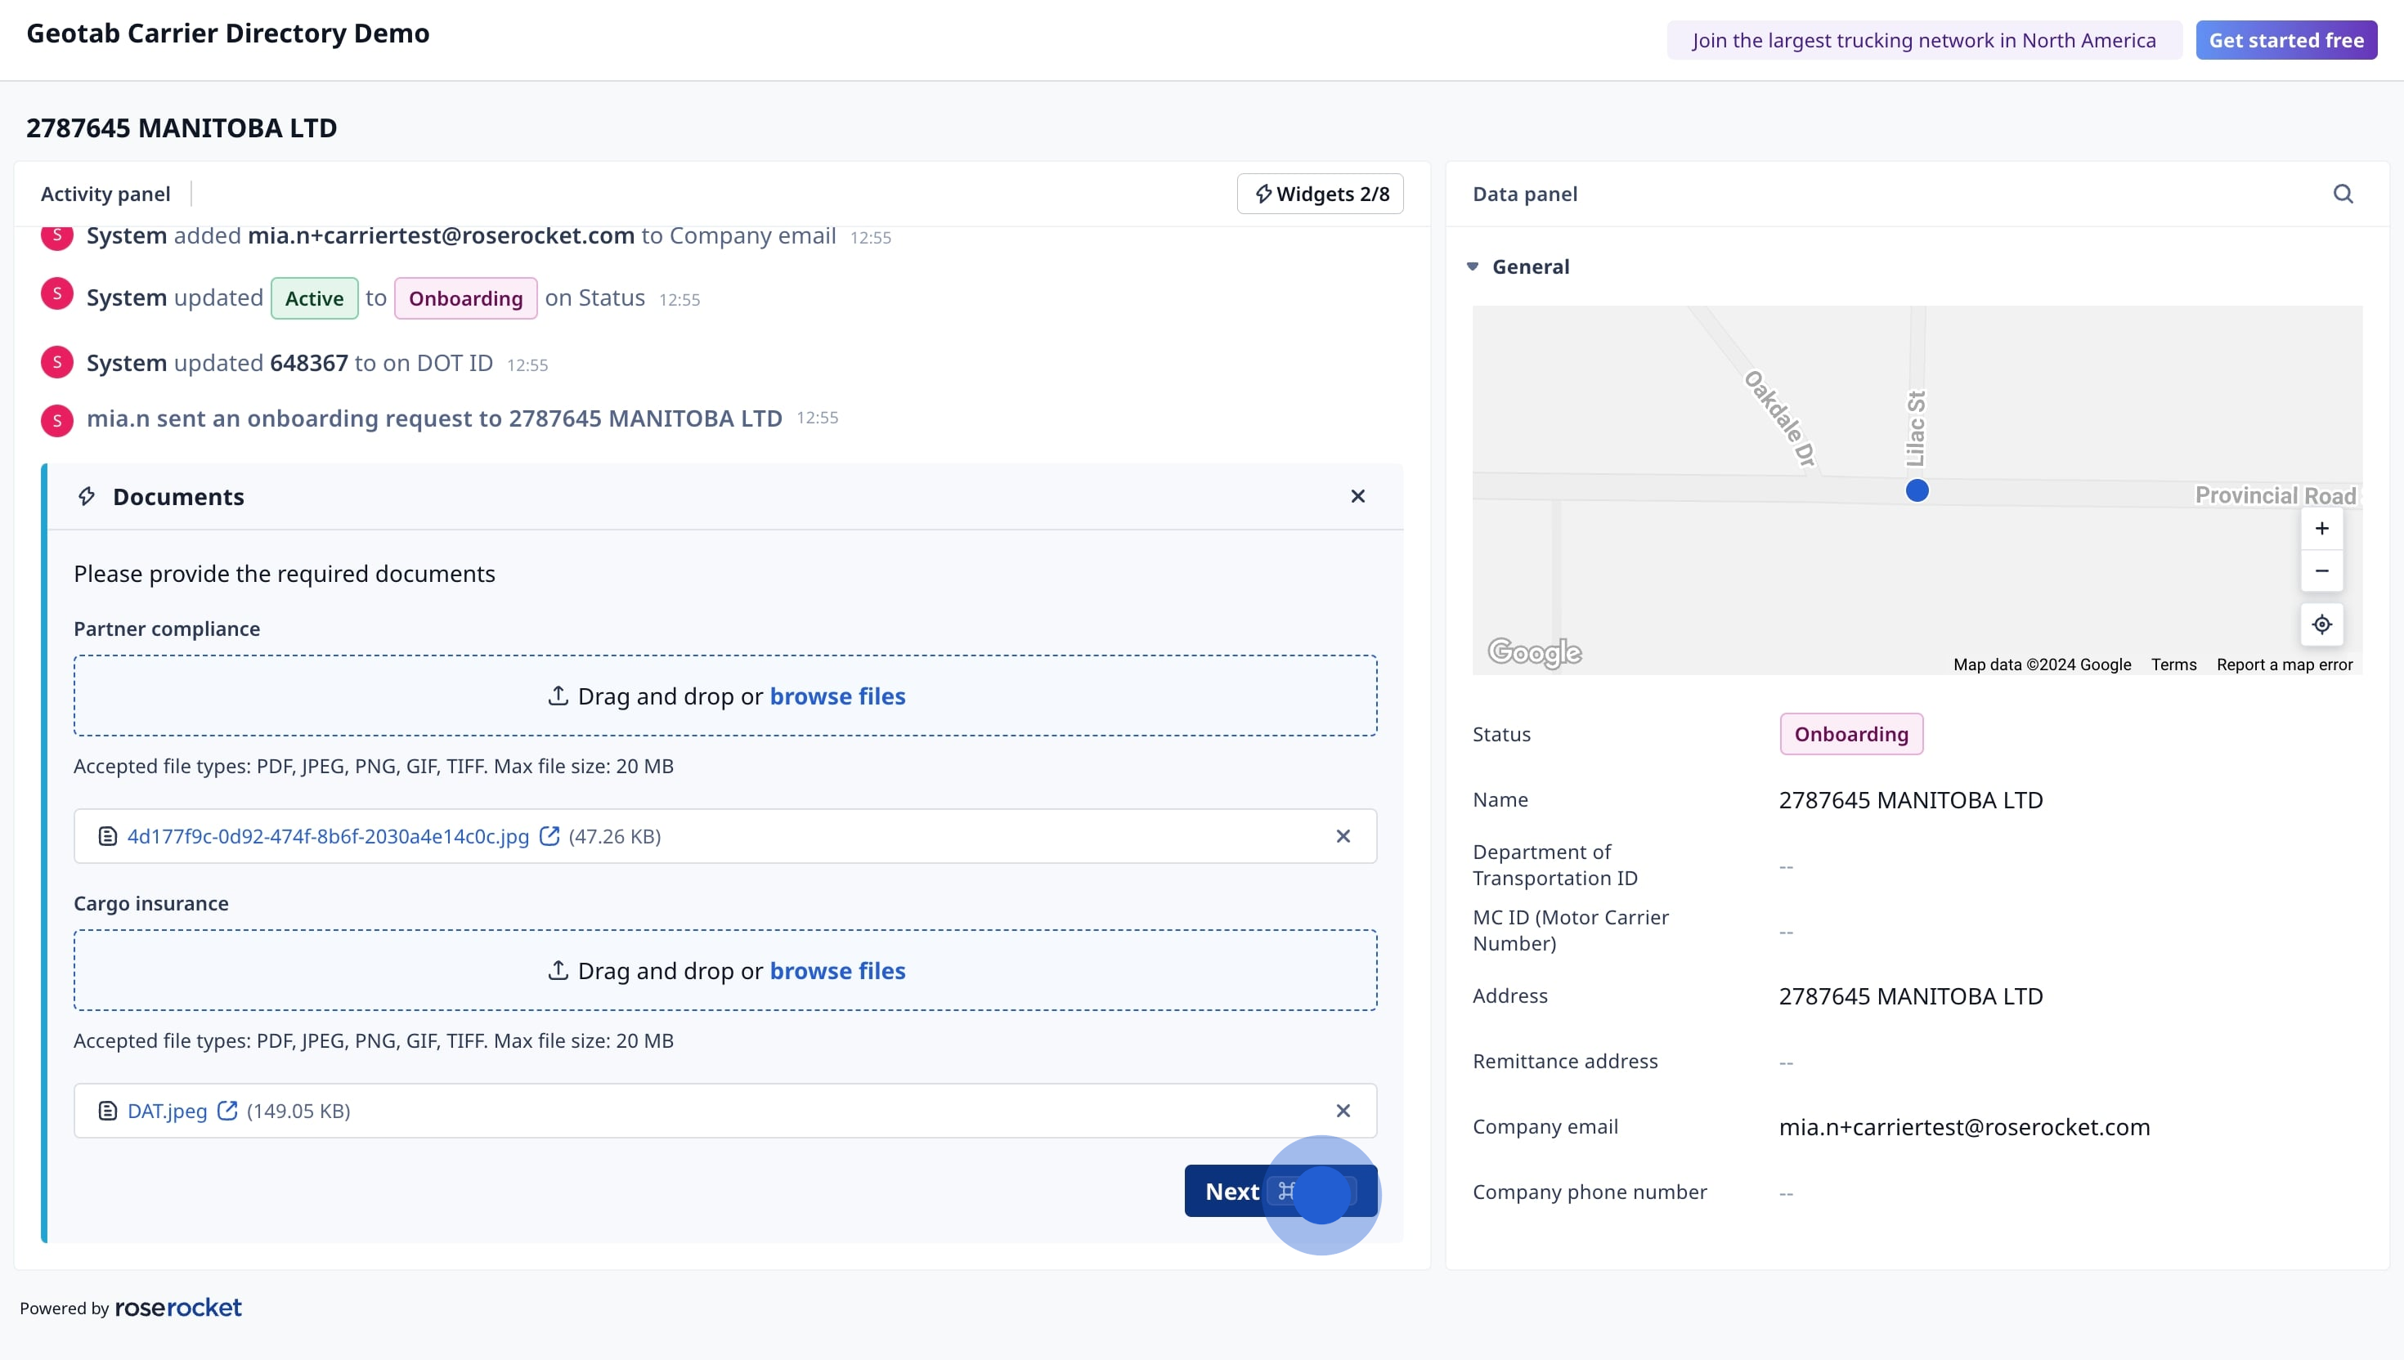Click document icon beside 4d177f9c jpg
This screenshot has height=1360, width=2404.
pos(107,836)
